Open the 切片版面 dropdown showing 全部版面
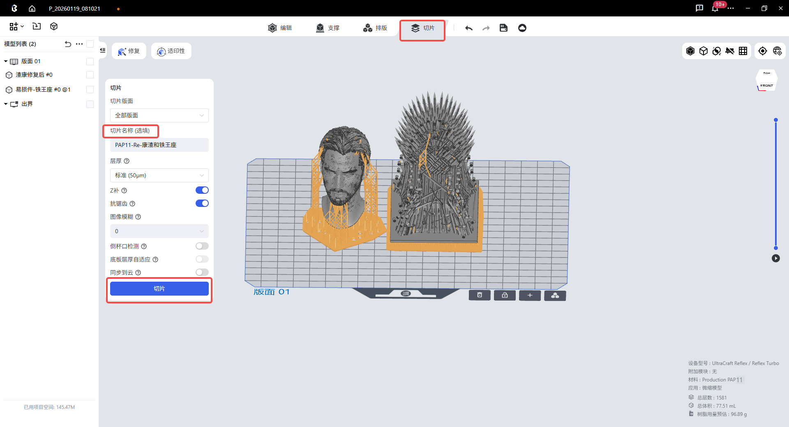The width and height of the screenshot is (789, 427). pyautogui.click(x=159, y=115)
